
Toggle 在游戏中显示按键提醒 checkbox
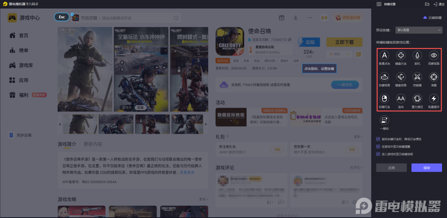pos(378,146)
